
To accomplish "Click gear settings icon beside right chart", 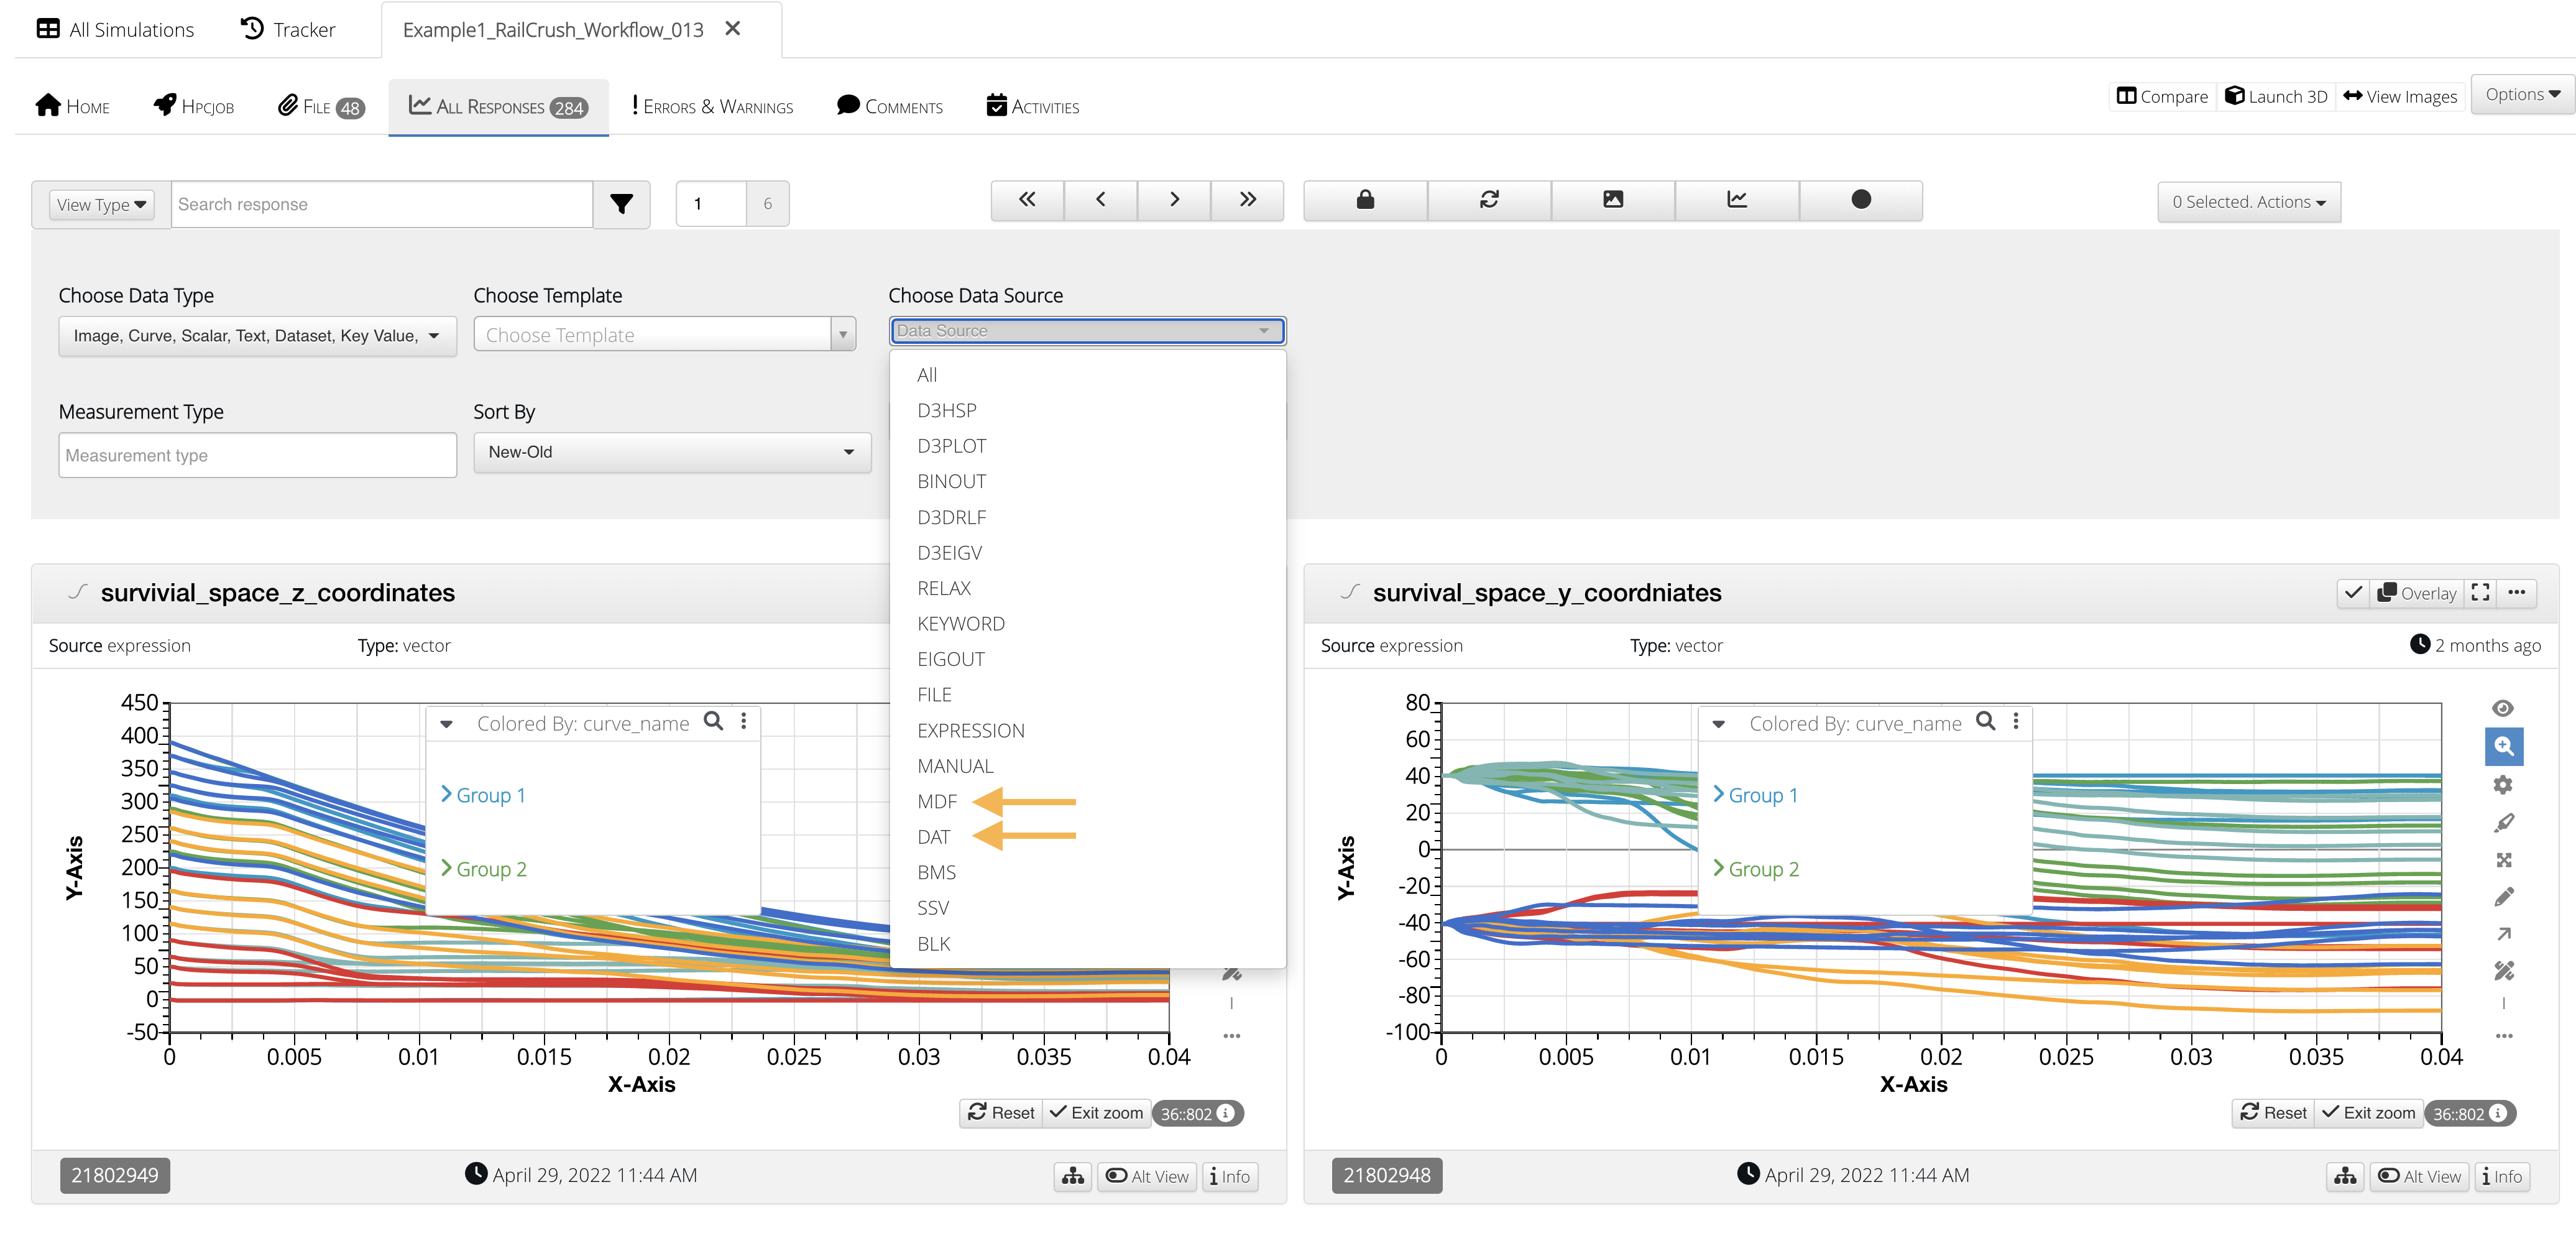I will pyautogui.click(x=2503, y=785).
